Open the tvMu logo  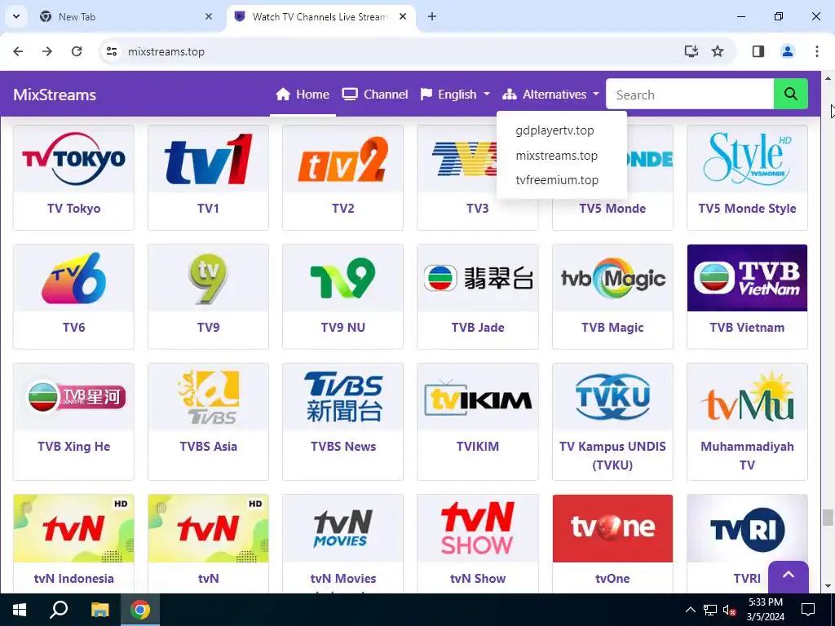747,397
